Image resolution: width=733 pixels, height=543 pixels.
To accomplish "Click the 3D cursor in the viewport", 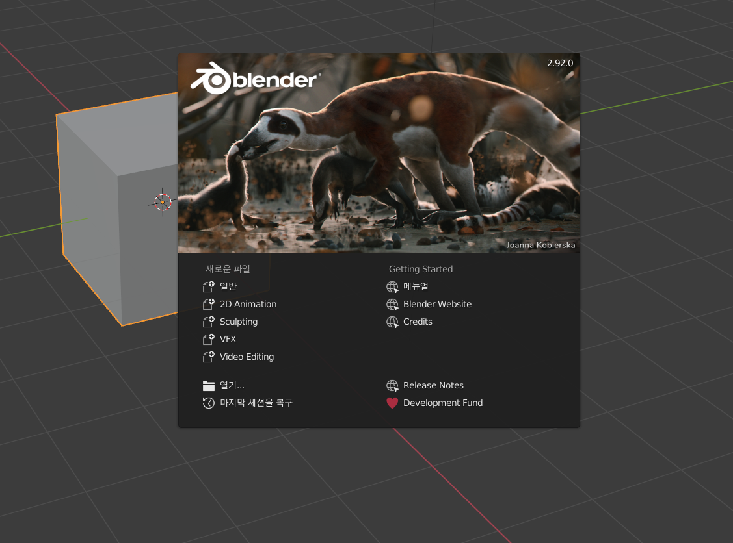I will [x=163, y=202].
